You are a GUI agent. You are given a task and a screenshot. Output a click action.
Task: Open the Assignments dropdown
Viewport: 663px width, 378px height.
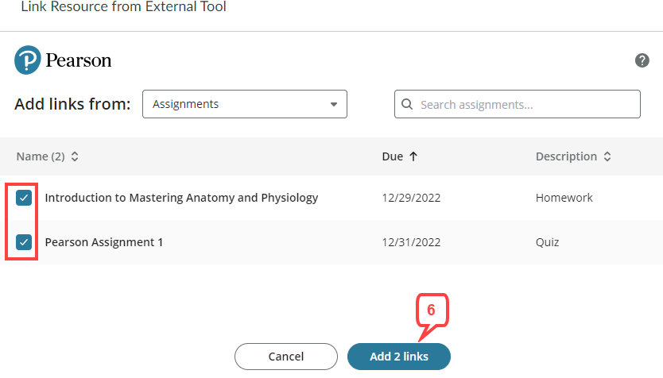[244, 104]
